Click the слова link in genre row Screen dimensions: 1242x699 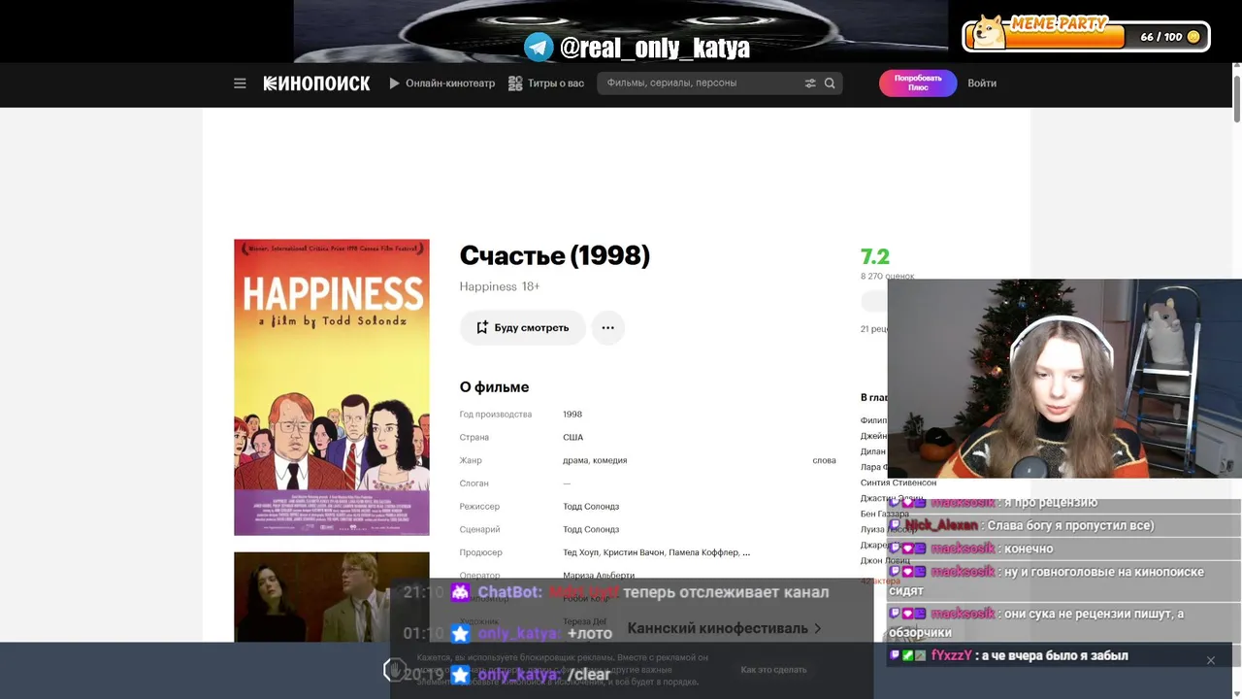824,461
